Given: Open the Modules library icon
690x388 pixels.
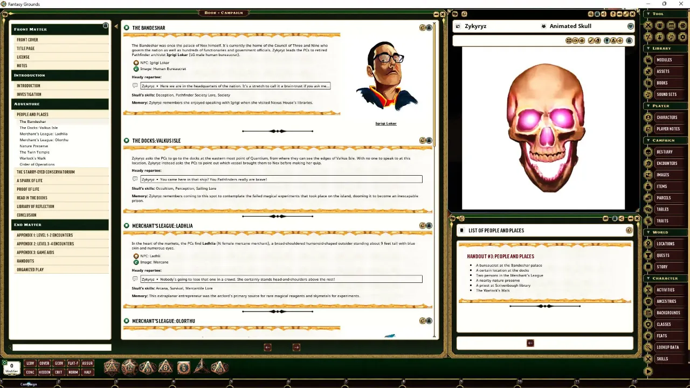Looking at the screenshot, I should click(648, 60).
